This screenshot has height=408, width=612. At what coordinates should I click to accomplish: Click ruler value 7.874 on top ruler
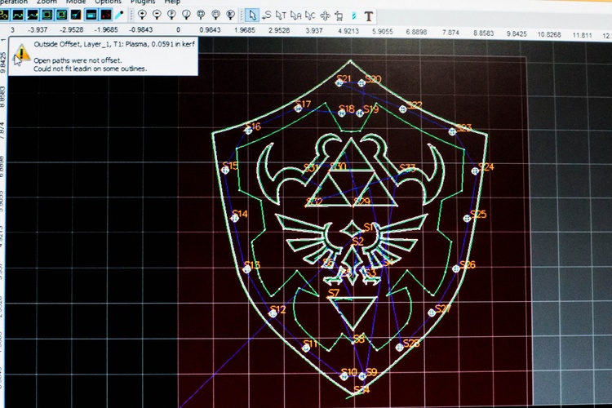[x=450, y=33]
